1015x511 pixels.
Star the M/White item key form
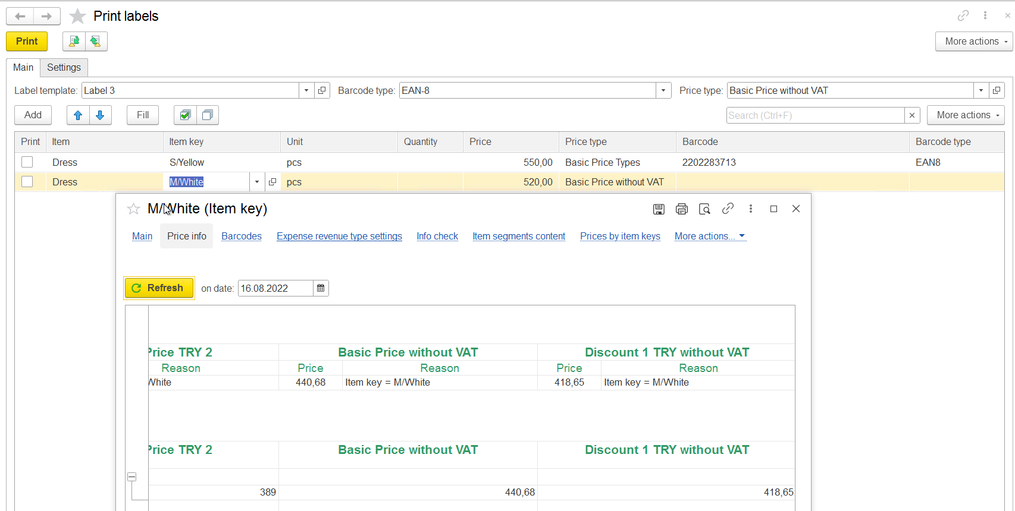pyautogui.click(x=133, y=209)
